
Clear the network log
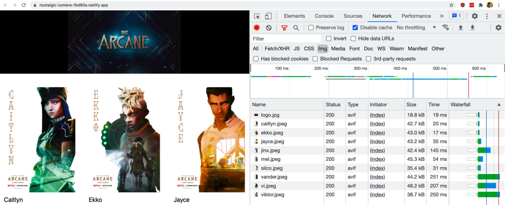click(x=269, y=28)
